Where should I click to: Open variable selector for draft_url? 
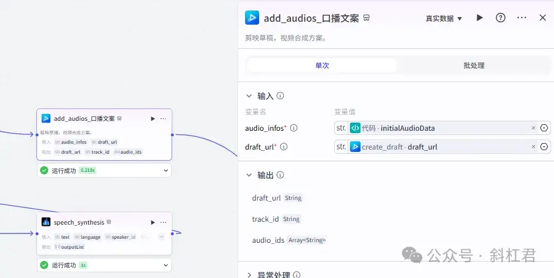(x=544, y=147)
